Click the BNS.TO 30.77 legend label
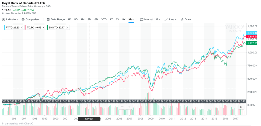This screenshot has height=126, width=261. point(57,27)
